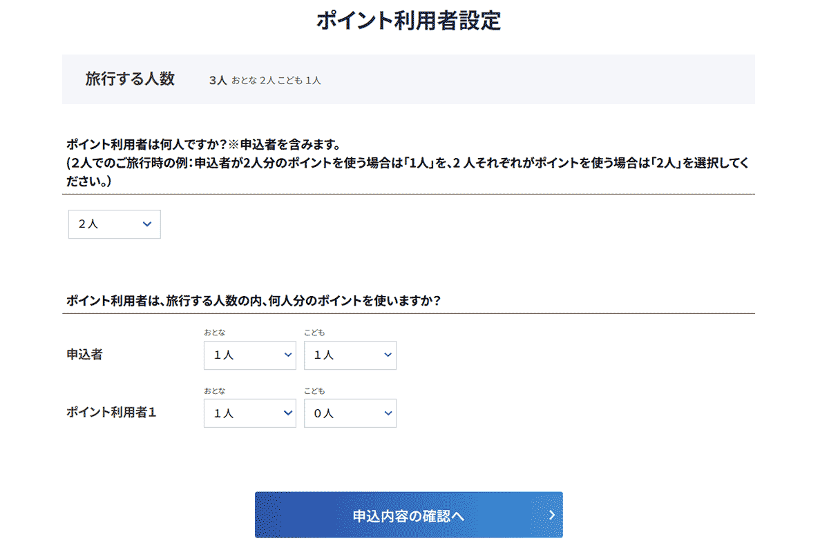The height and width of the screenshot is (552, 829).
Task: Click the ポイント利用者1 row label
Action: click(111, 413)
